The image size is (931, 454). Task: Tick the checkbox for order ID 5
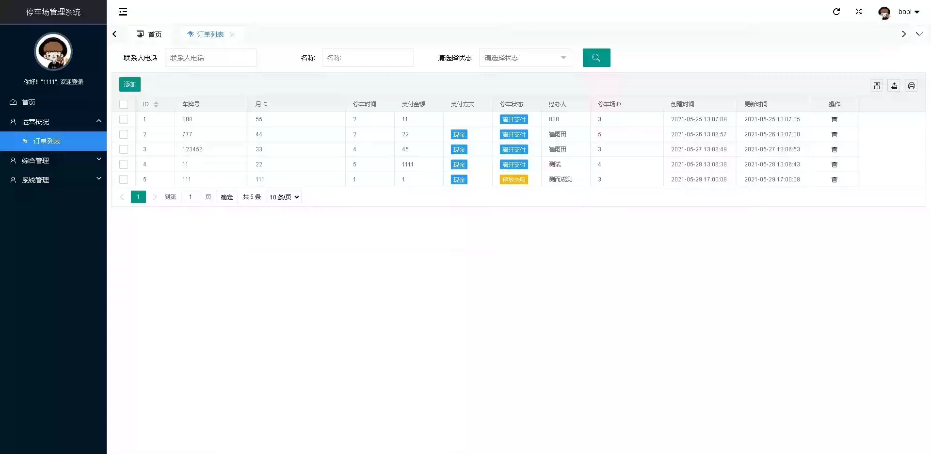pos(124,179)
